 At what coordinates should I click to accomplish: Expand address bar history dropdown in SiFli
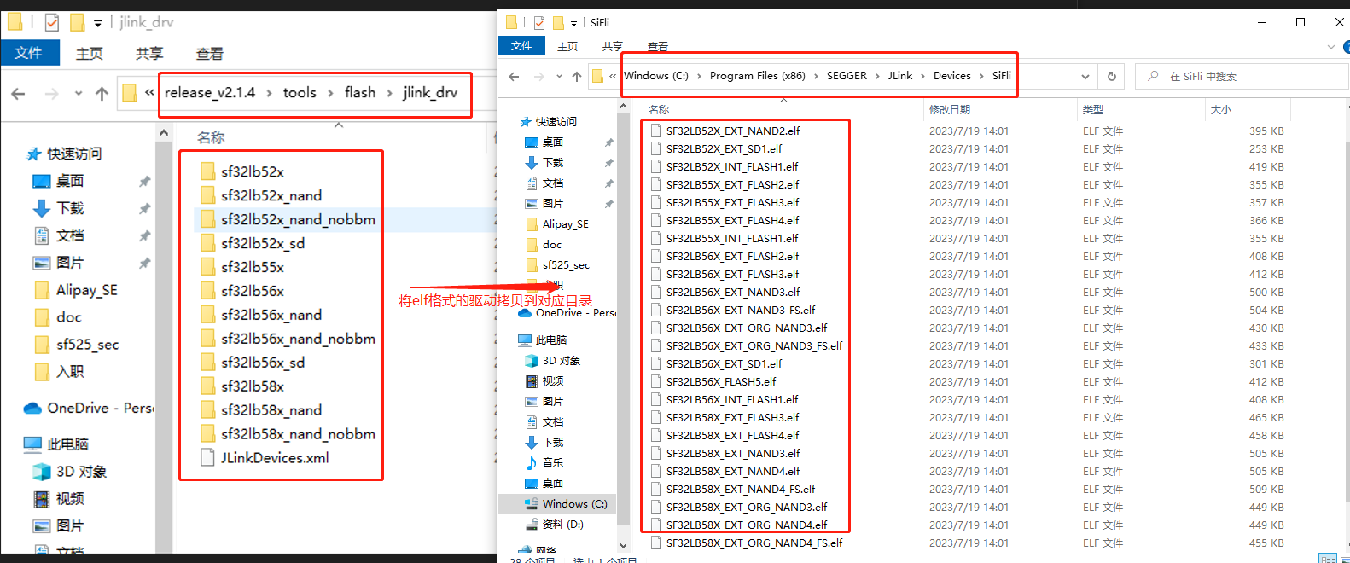click(x=1085, y=77)
